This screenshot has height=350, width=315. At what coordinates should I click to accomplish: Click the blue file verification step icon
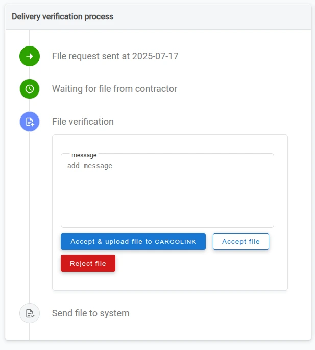pyautogui.click(x=30, y=122)
